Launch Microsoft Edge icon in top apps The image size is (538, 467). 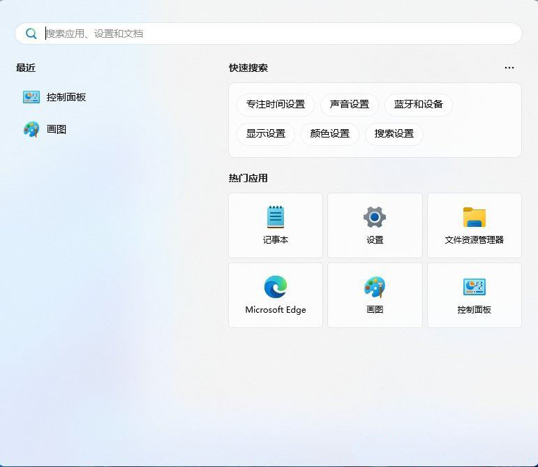click(276, 287)
